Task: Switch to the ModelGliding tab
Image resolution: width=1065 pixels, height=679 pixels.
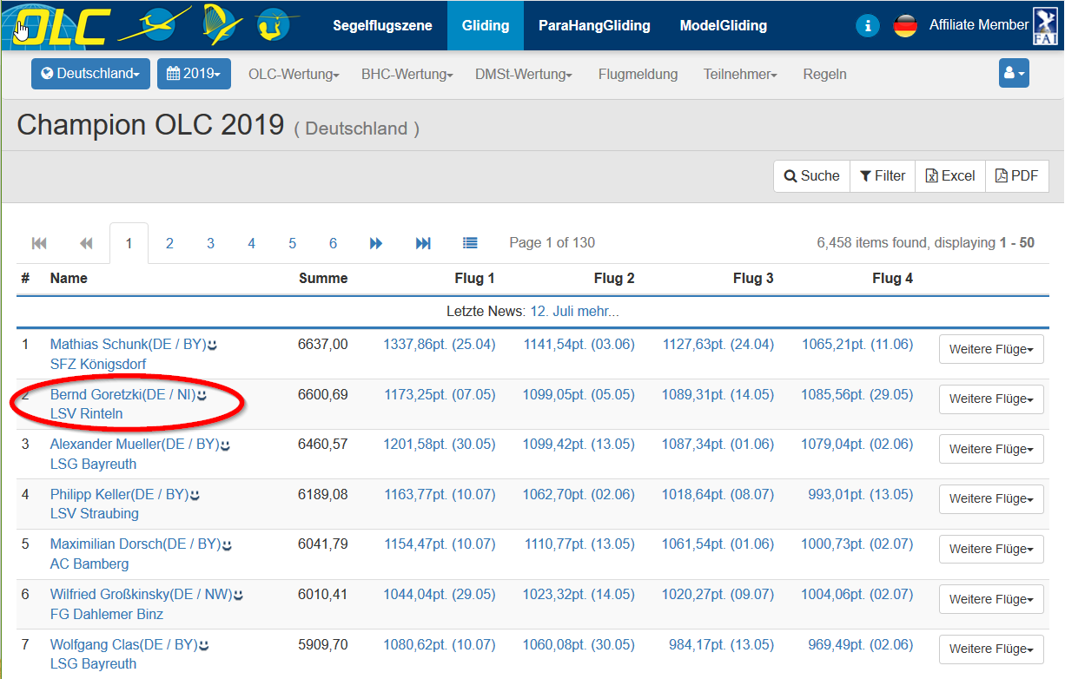Action: click(724, 25)
